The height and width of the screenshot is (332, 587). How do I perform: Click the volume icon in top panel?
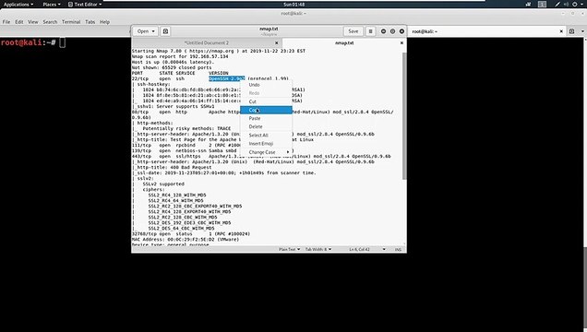(x=566, y=5)
